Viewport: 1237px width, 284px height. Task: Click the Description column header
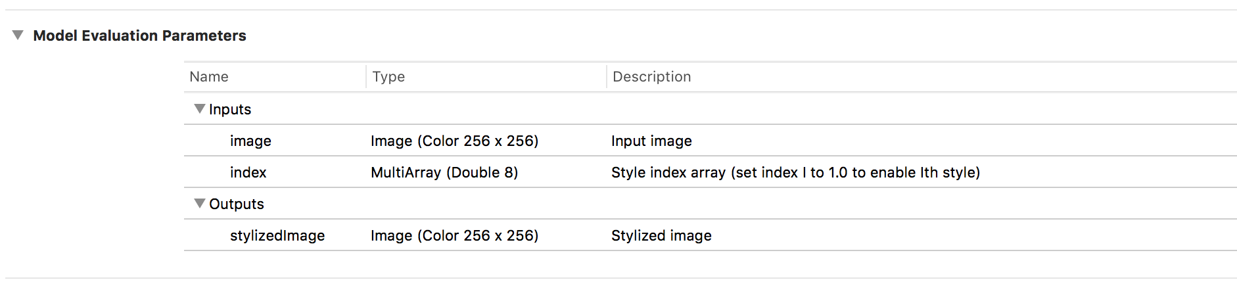tap(651, 77)
